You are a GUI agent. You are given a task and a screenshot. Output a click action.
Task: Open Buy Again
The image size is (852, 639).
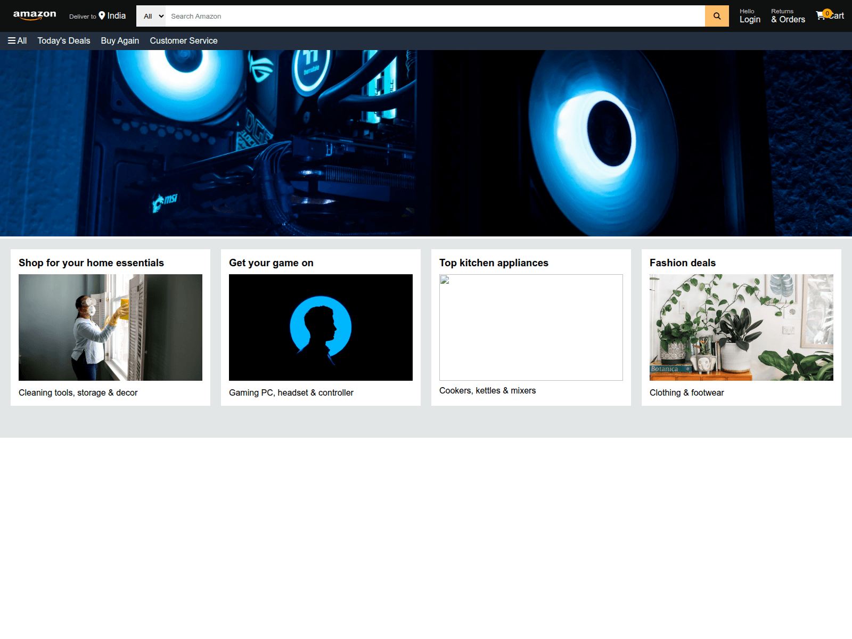point(119,40)
